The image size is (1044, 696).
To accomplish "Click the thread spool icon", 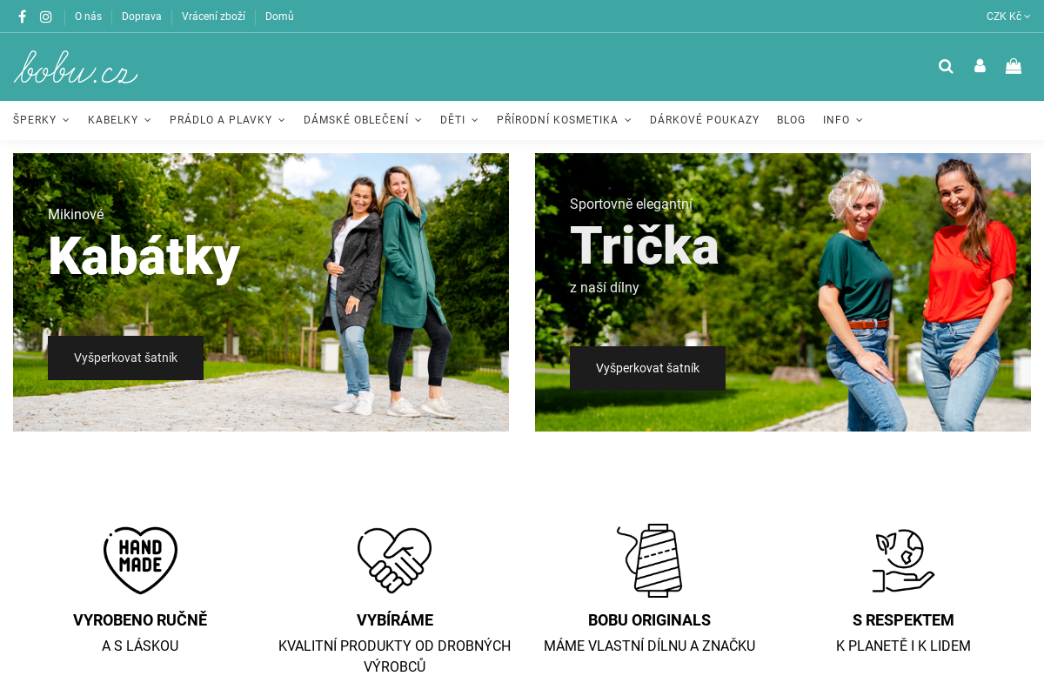I will click(x=650, y=560).
